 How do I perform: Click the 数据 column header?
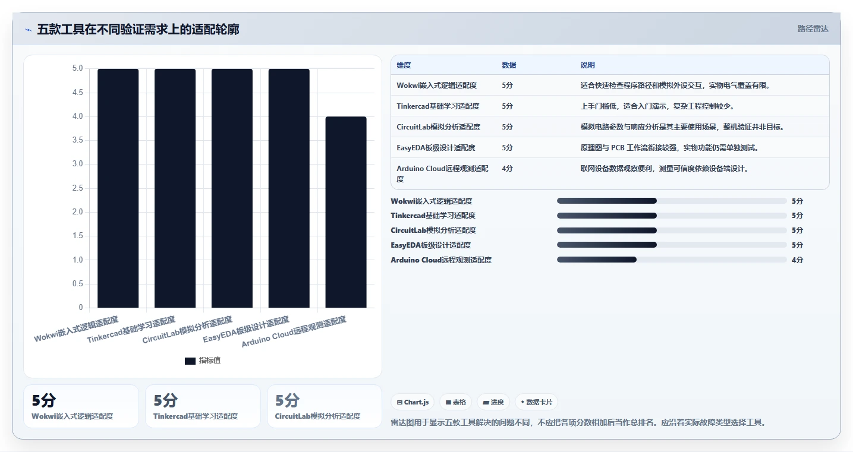pos(509,65)
